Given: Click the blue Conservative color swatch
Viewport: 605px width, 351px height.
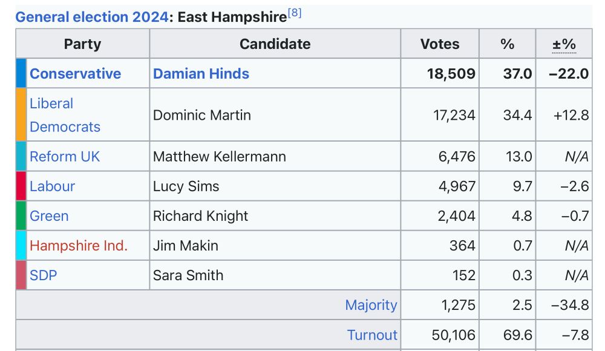Looking at the screenshot, I should pos(21,73).
